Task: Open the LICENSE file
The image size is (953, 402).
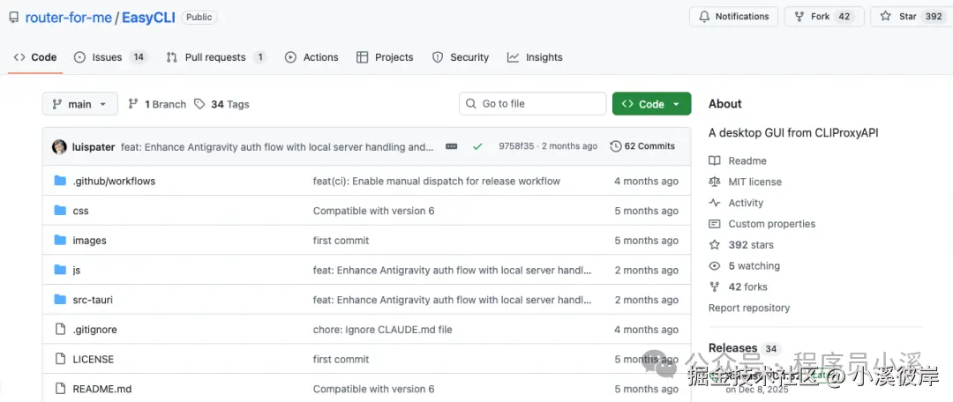Action: click(x=93, y=360)
